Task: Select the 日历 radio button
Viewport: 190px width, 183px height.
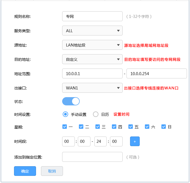Action: (96, 114)
